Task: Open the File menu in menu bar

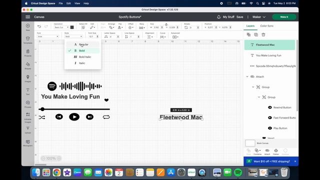Action: tap(60, 3)
